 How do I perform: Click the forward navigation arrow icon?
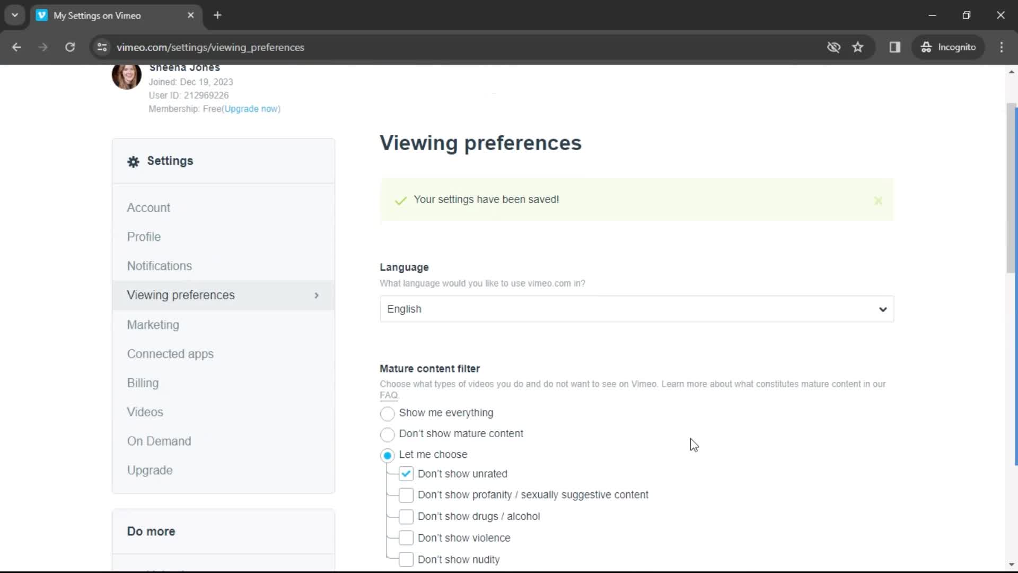pos(42,47)
